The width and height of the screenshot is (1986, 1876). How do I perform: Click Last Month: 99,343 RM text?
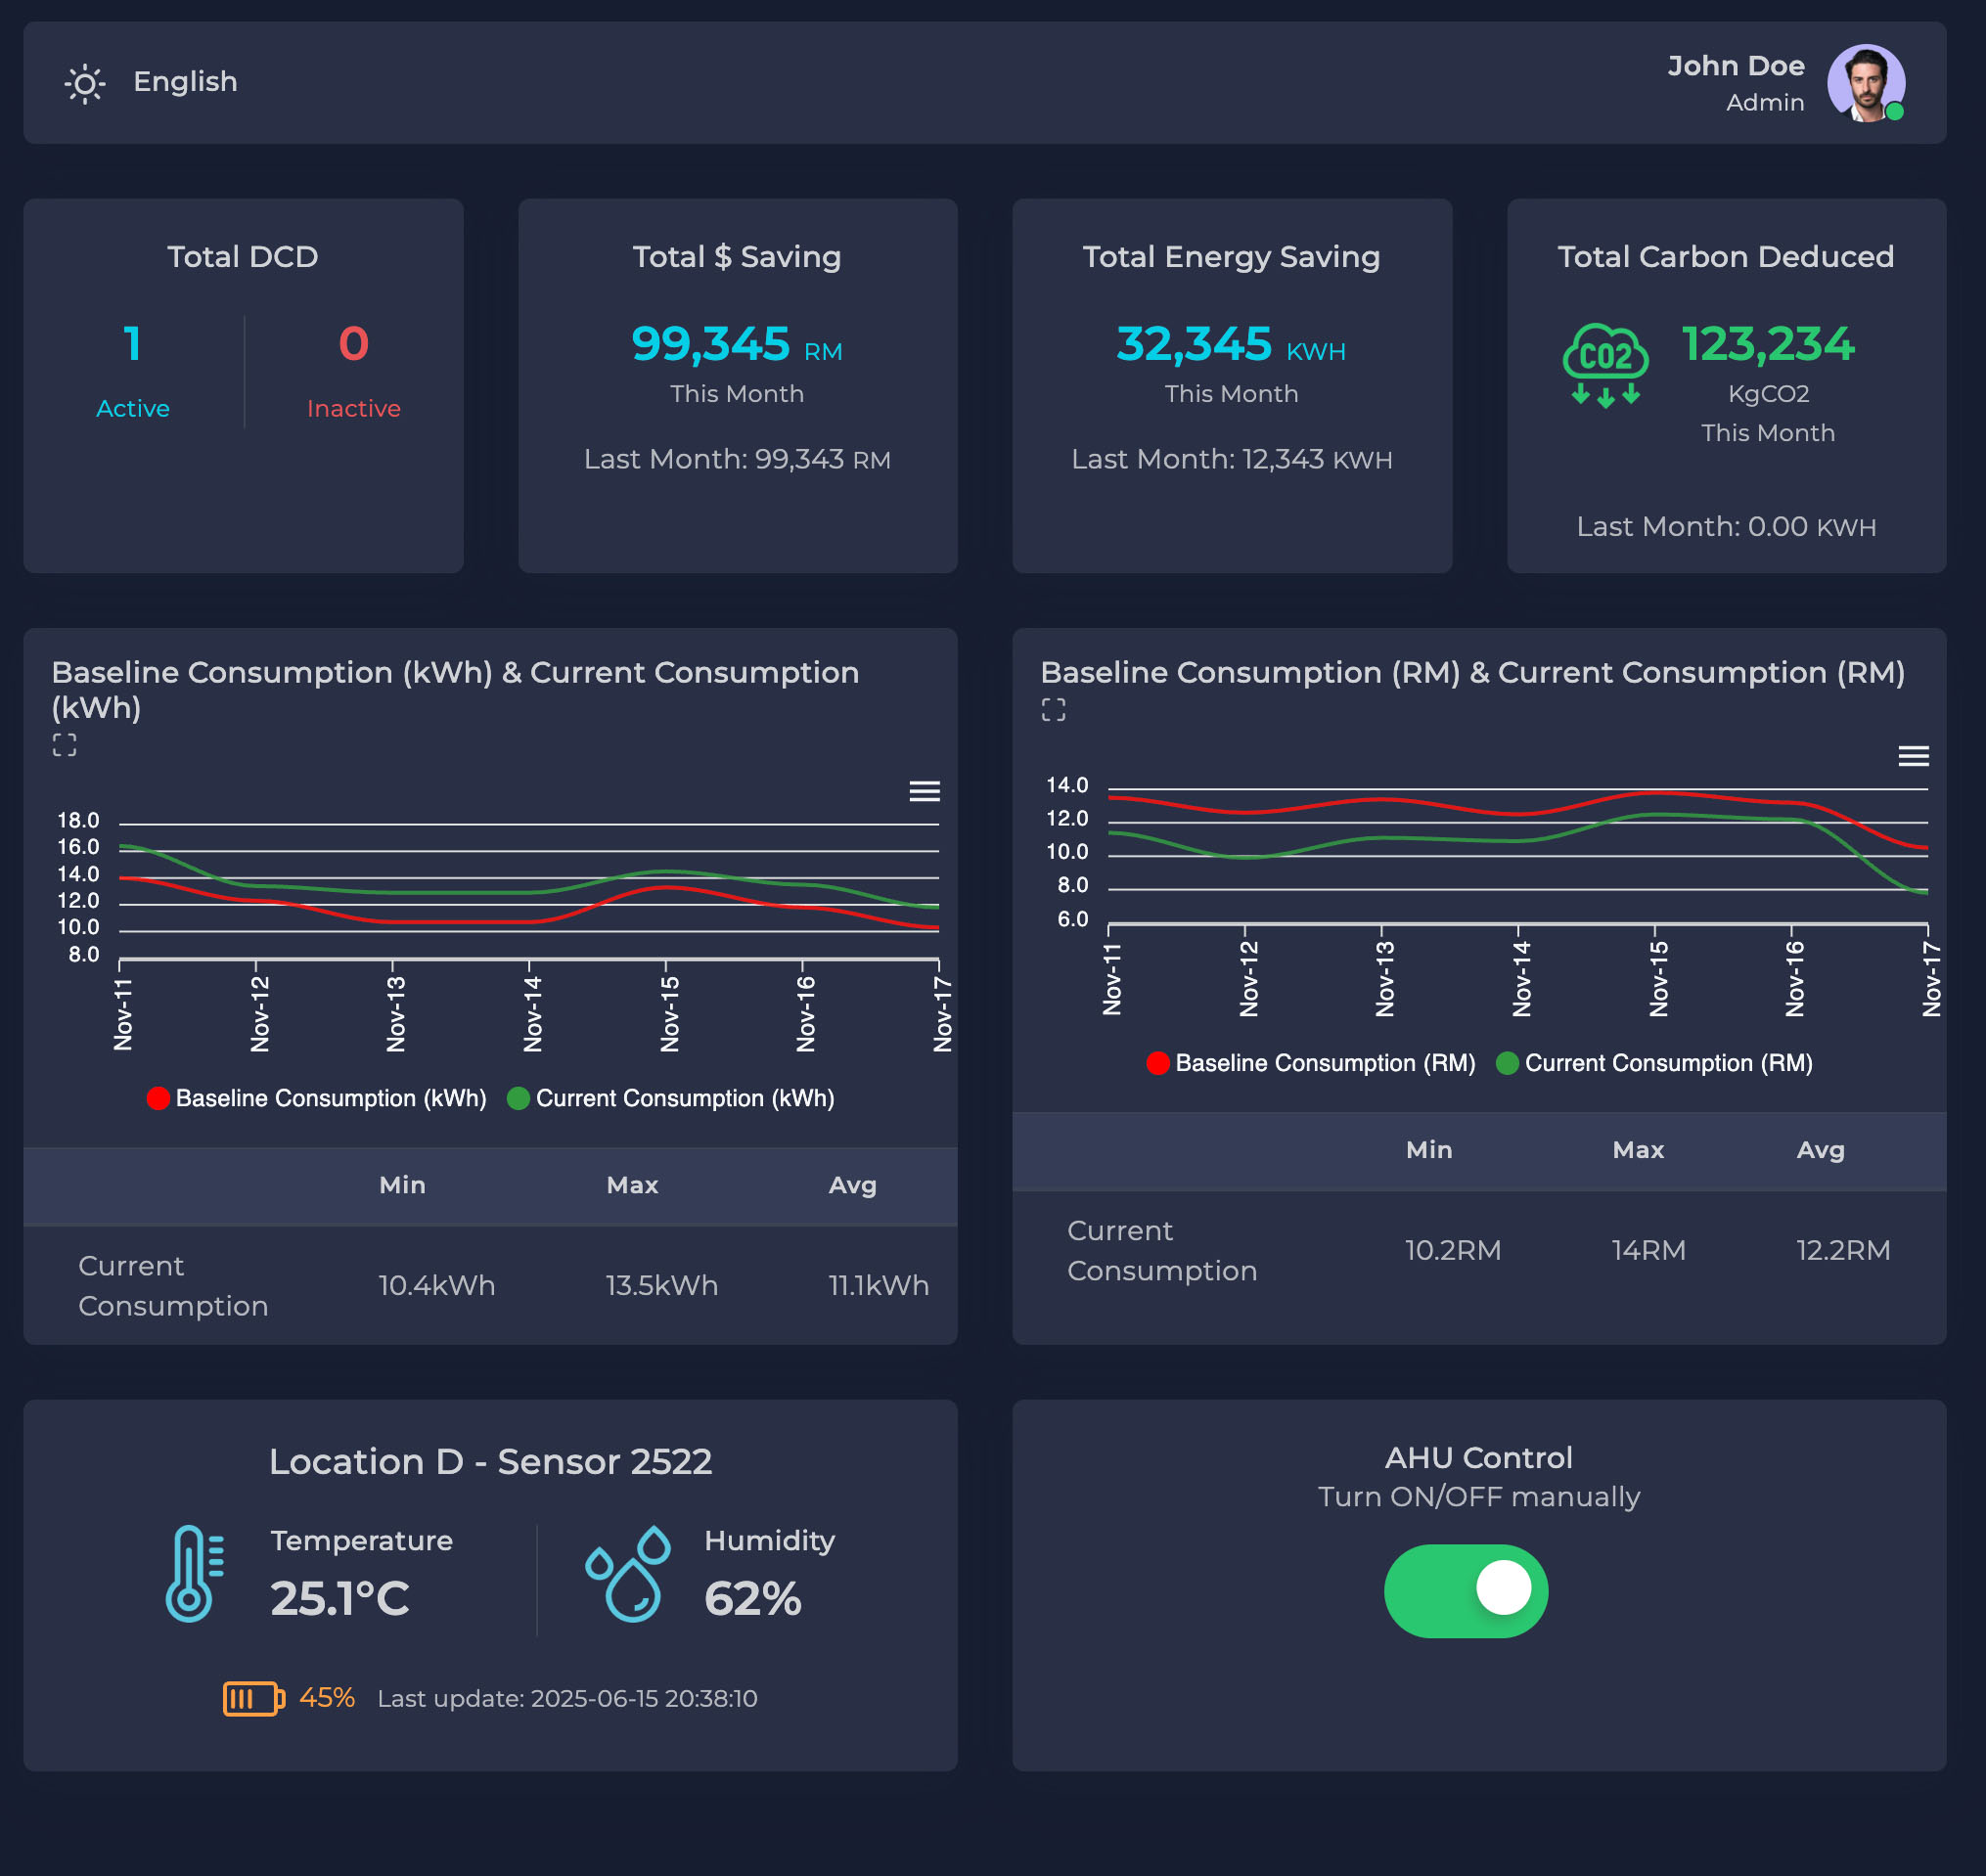point(737,459)
